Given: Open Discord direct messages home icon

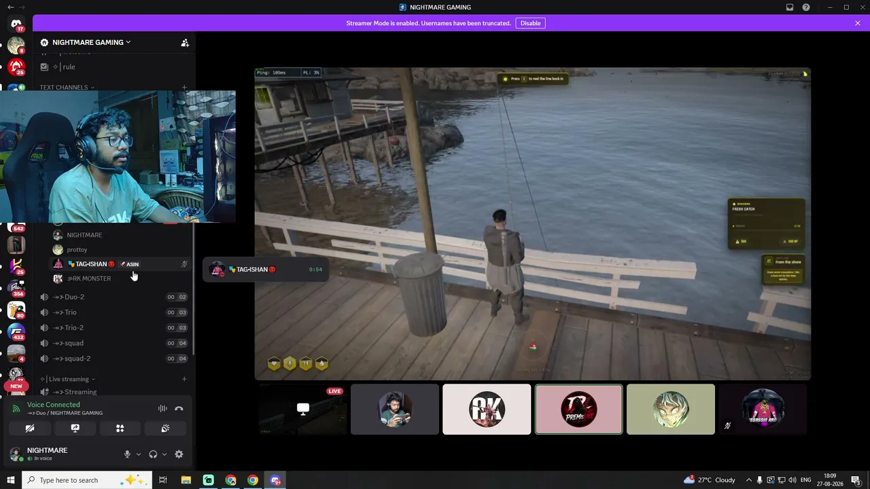Looking at the screenshot, I should (x=16, y=24).
